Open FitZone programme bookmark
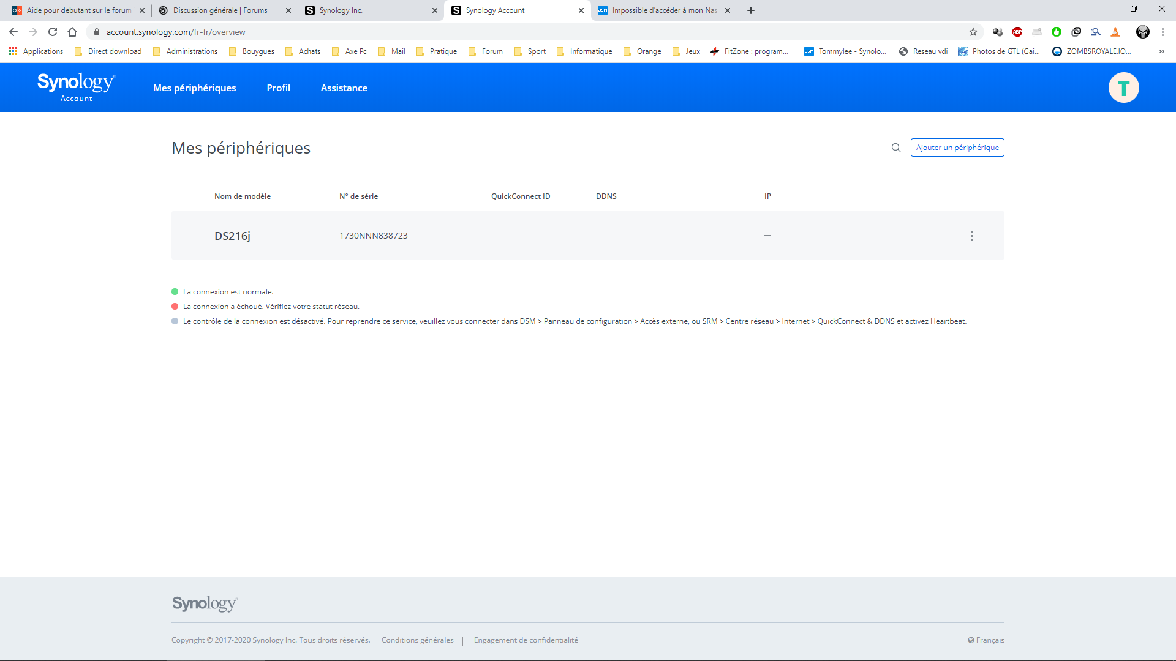This screenshot has width=1176, height=661. click(749, 51)
